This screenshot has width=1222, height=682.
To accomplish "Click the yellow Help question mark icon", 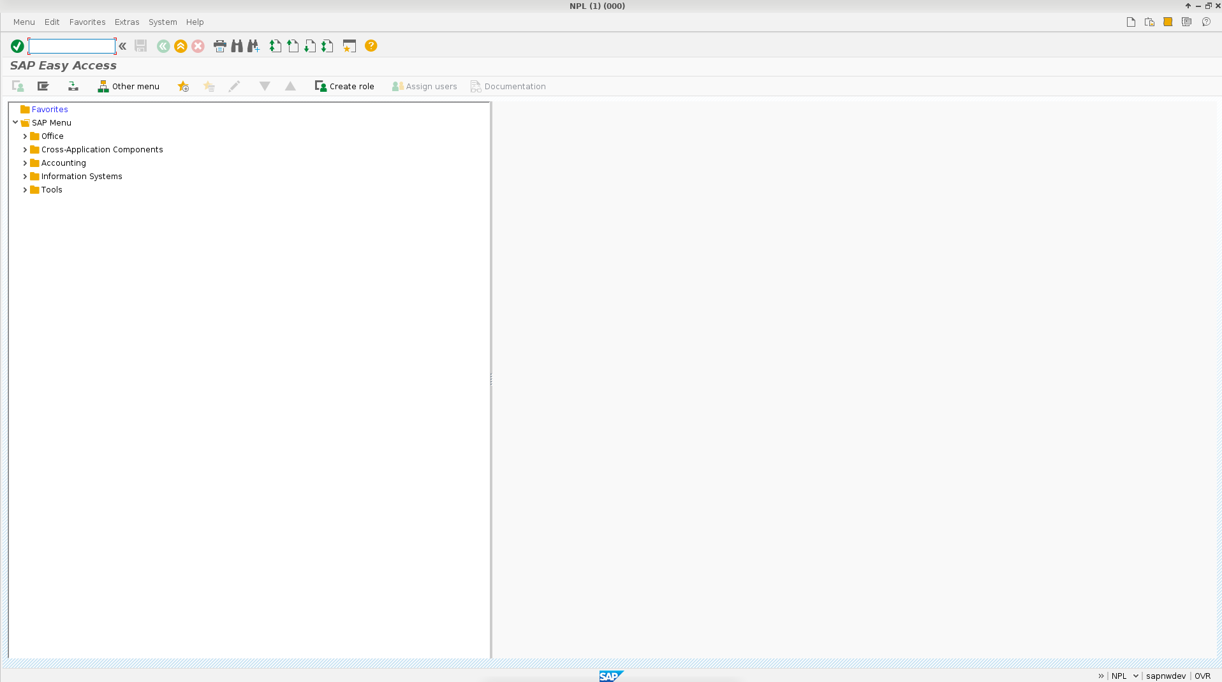I will pyautogui.click(x=371, y=46).
